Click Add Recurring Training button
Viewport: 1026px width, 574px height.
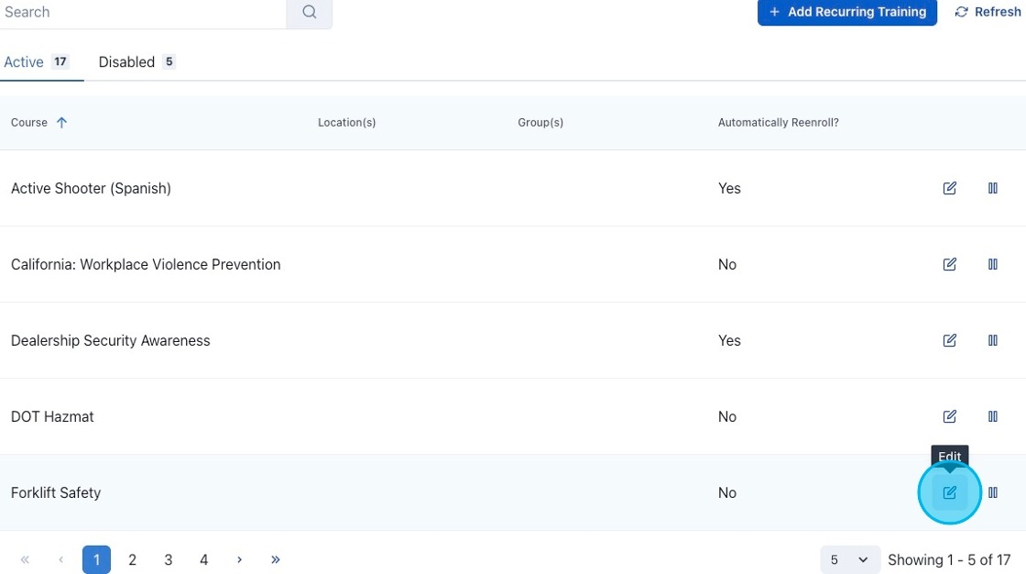click(846, 12)
